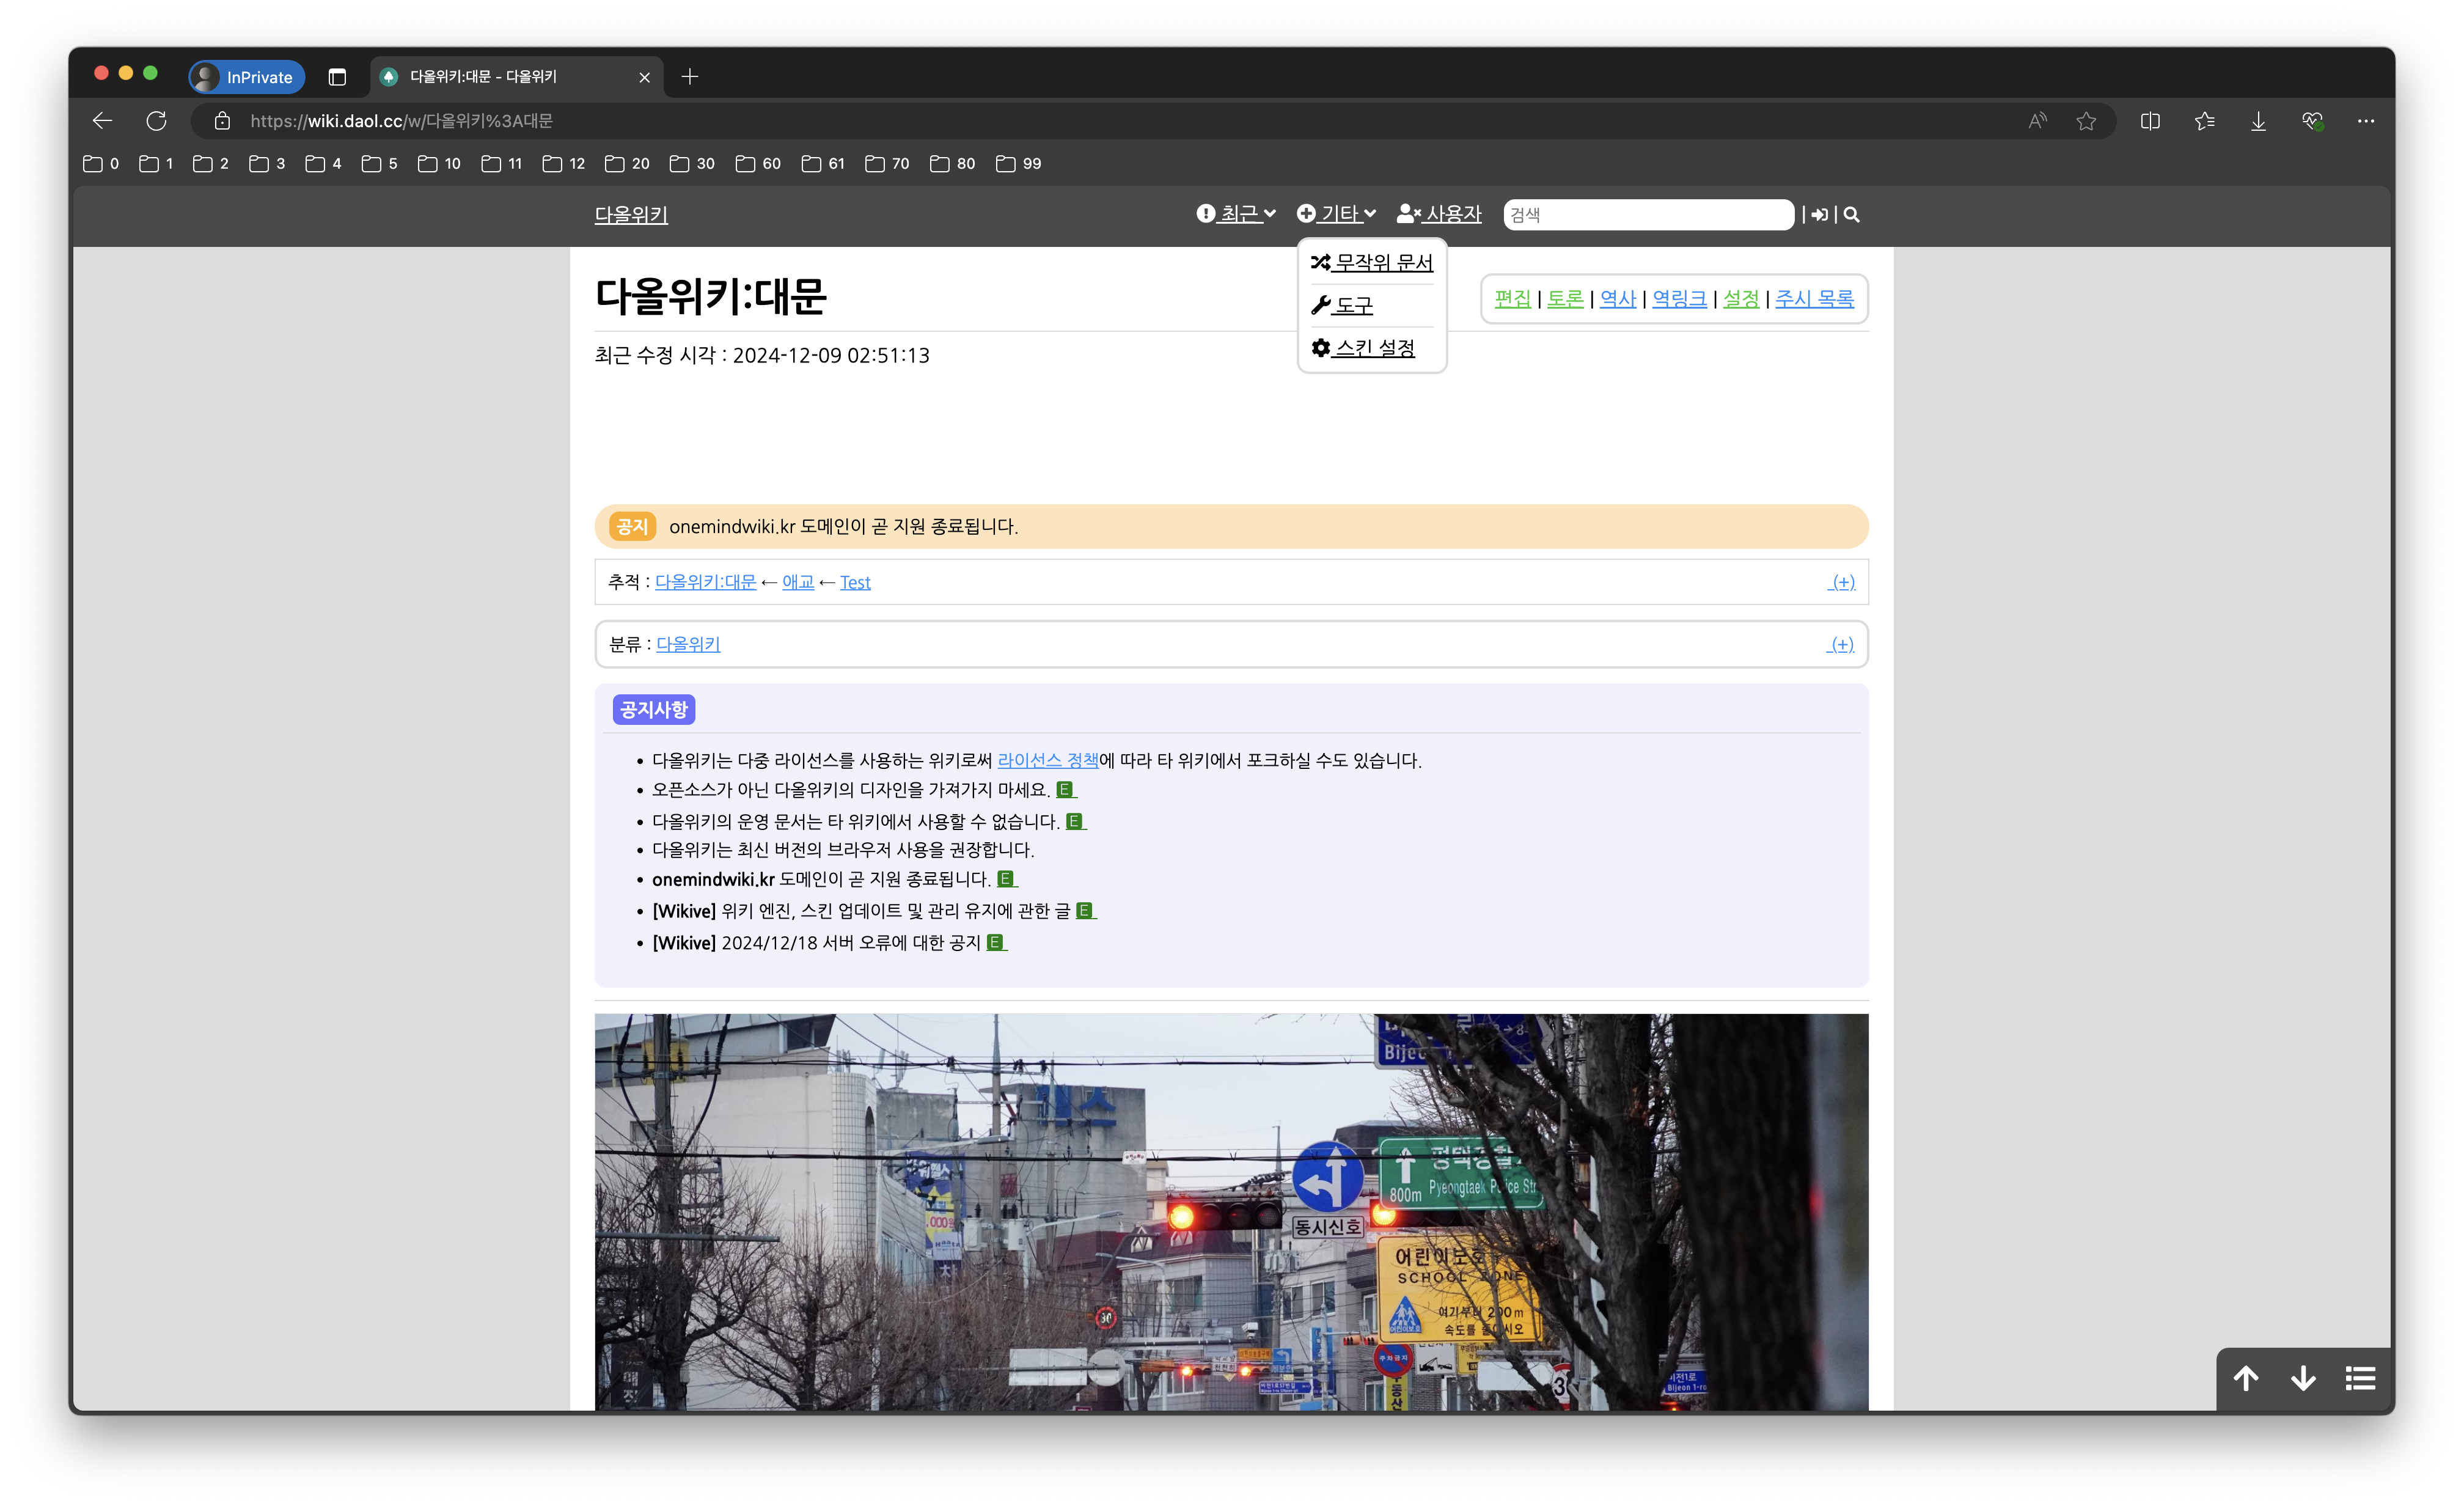Open bookmark folder 20
This screenshot has height=1506, width=2464.
click(x=628, y=164)
